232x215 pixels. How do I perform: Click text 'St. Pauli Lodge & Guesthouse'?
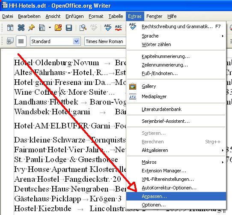pyautogui.click(x=66, y=160)
